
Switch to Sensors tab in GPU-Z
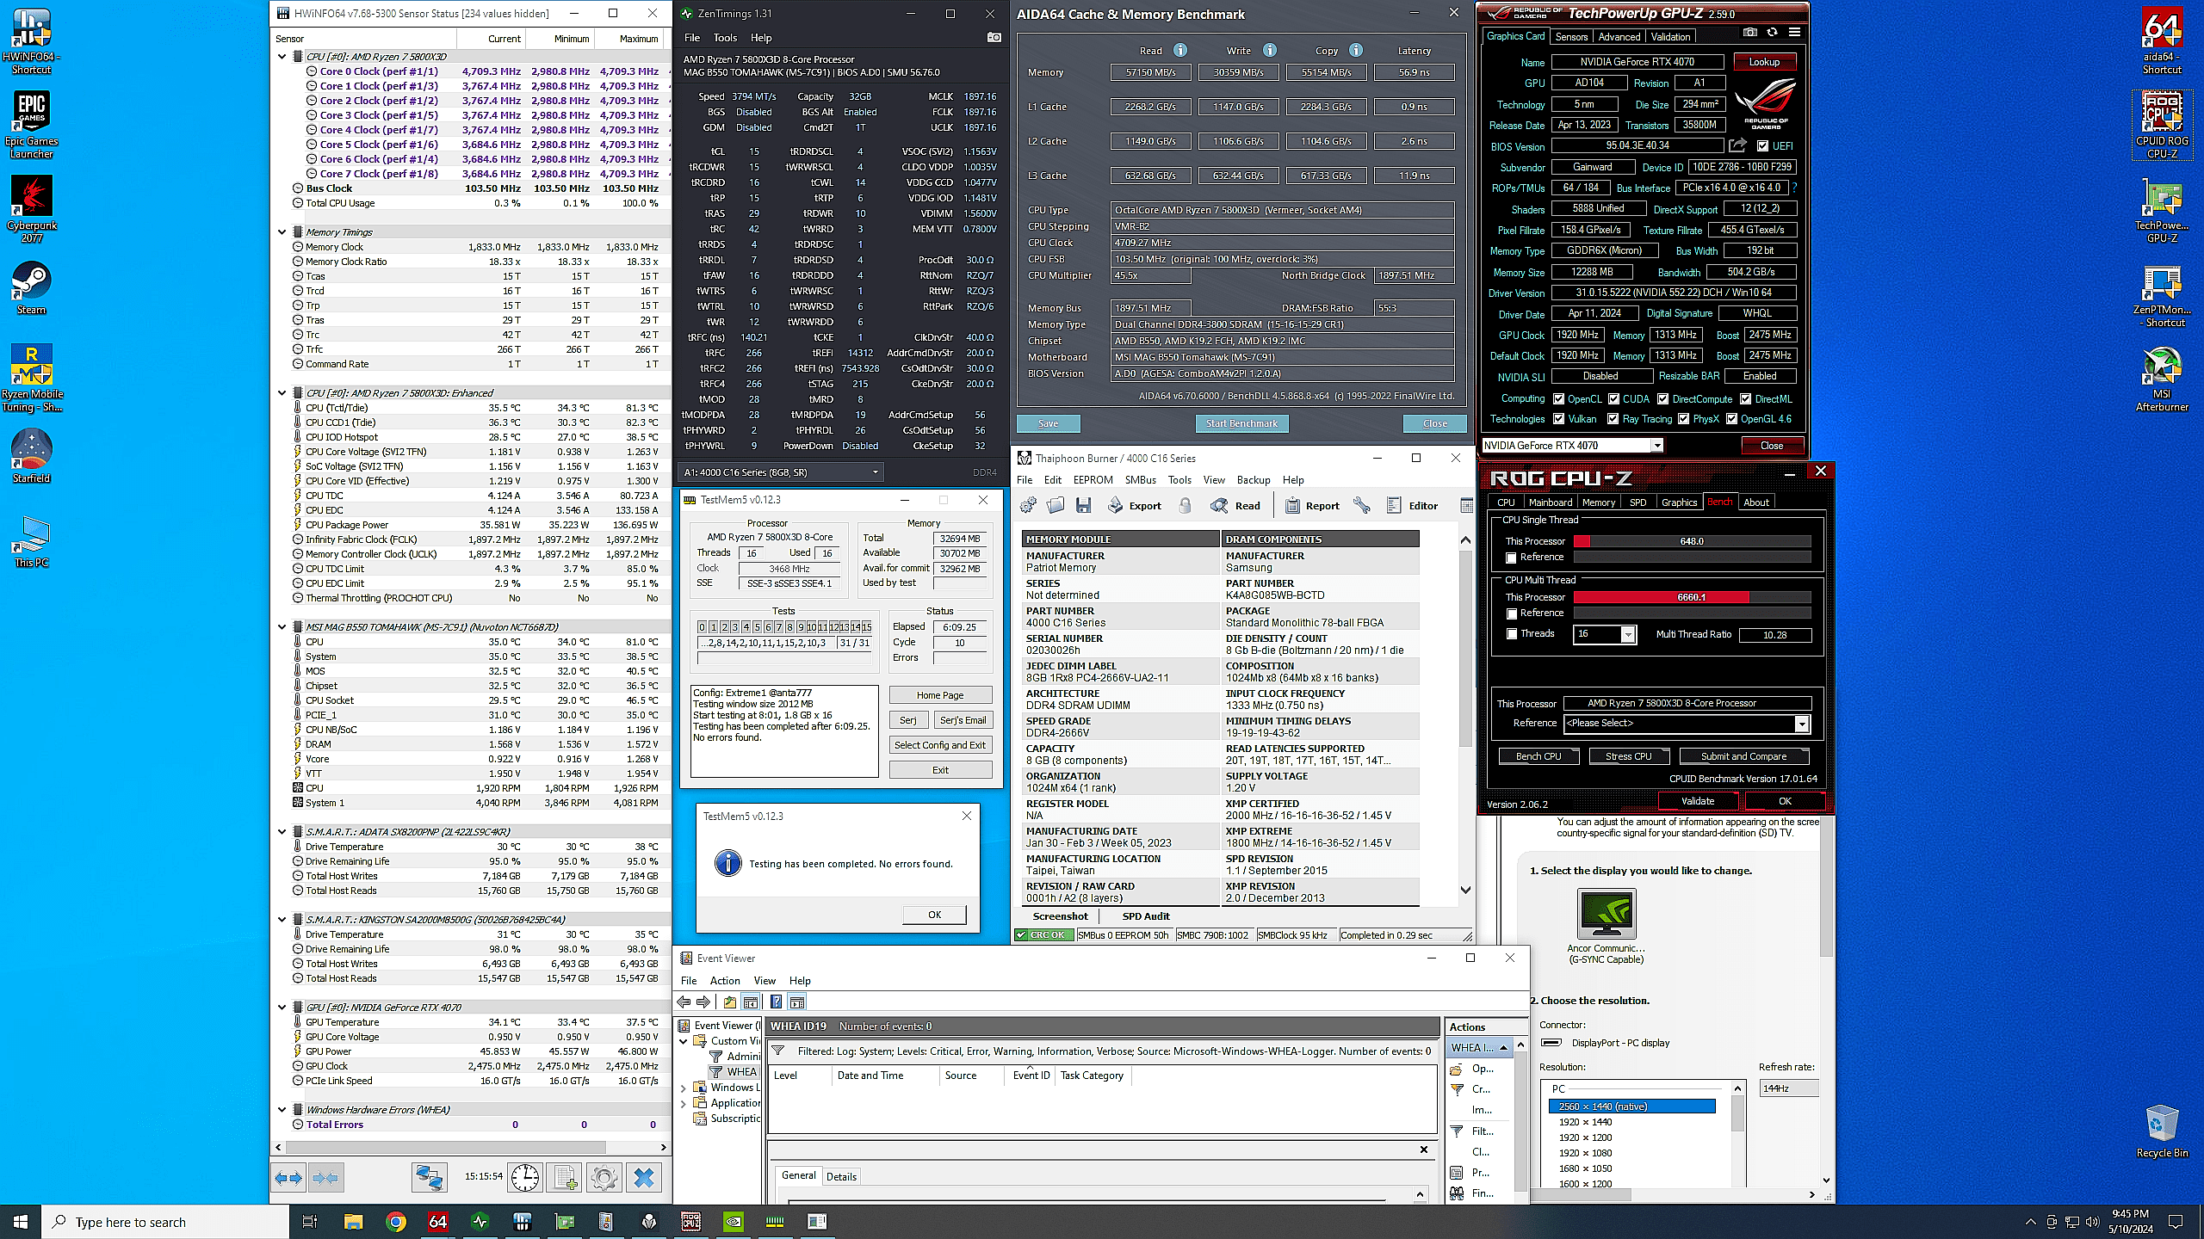[1571, 37]
